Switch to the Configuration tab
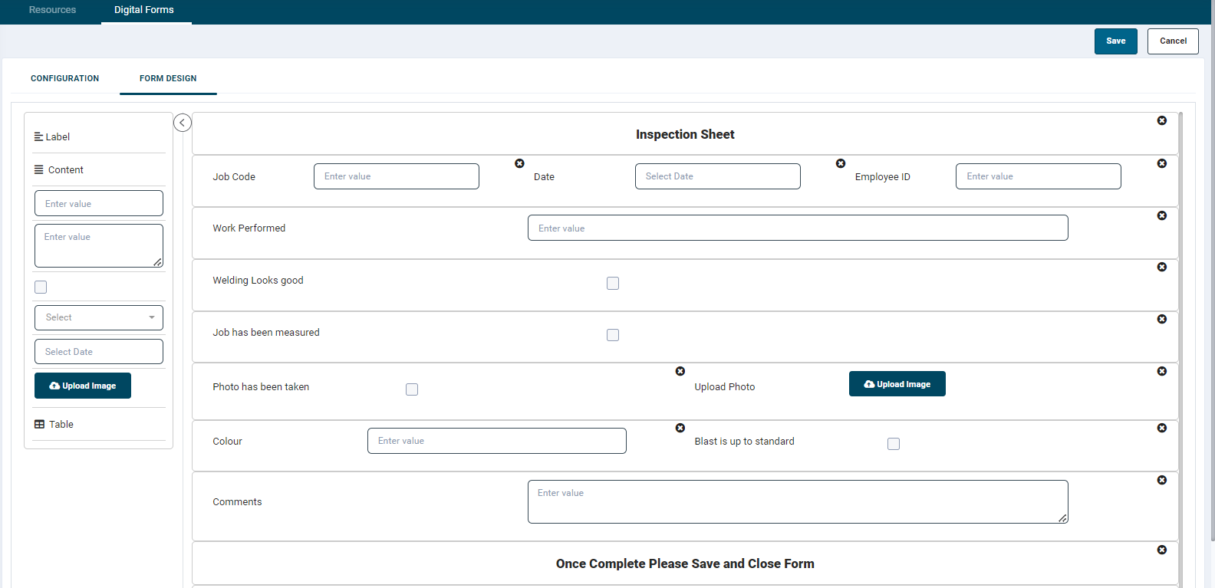The width and height of the screenshot is (1215, 588). [x=64, y=78]
